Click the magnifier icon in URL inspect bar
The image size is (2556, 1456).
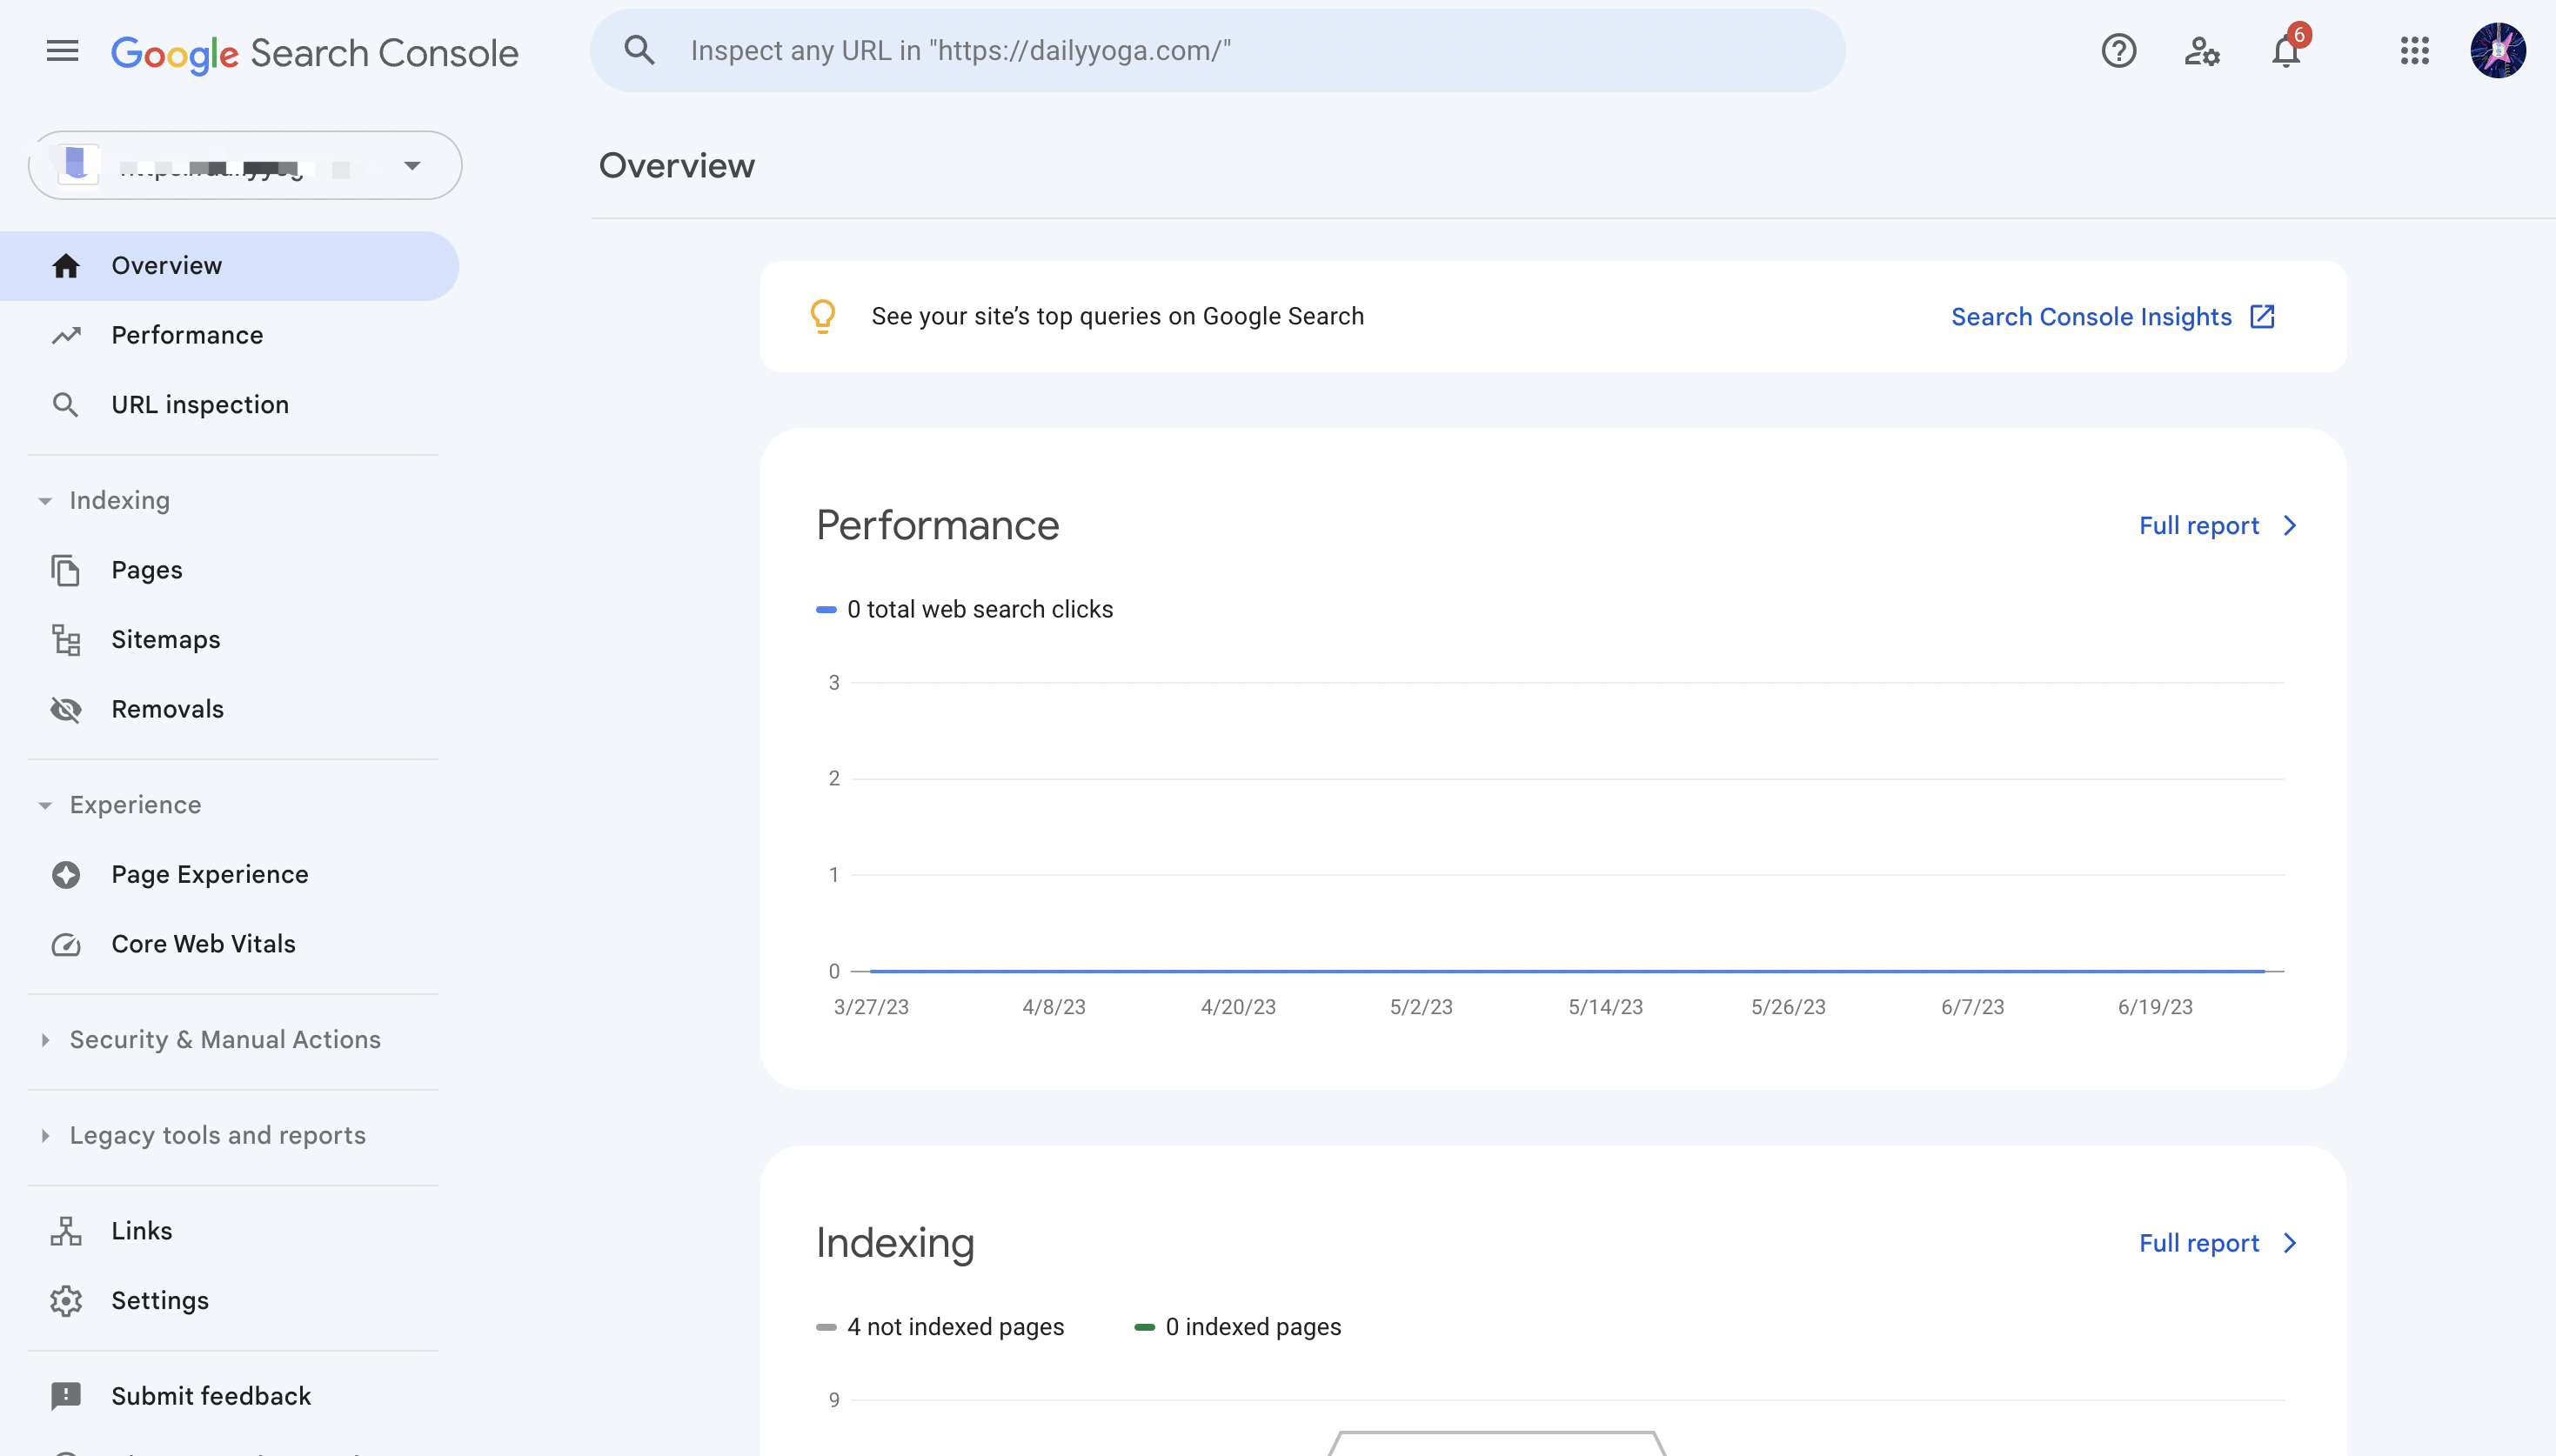(x=639, y=50)
